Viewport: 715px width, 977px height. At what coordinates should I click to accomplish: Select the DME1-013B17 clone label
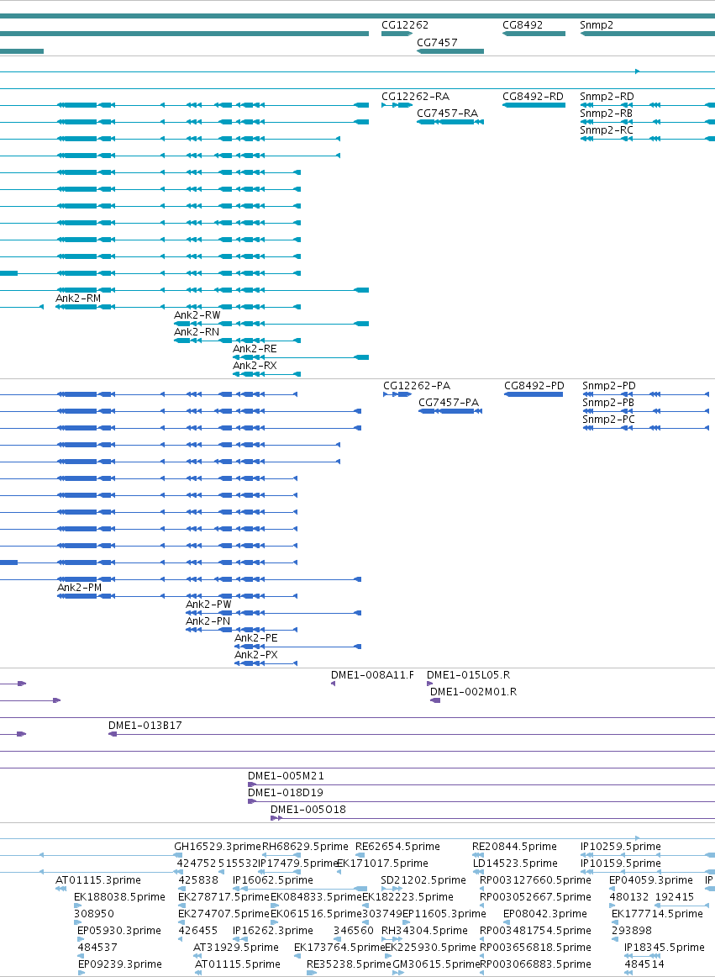(145, 726)
